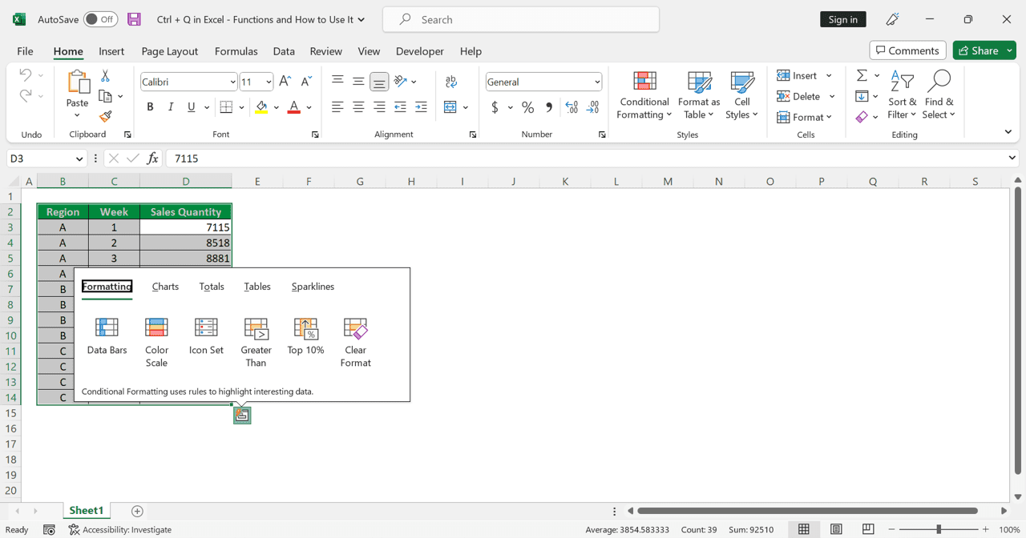Toggle Italic formatting
The width and height of the screenshot is (1026, 538).
pos(170,107)
